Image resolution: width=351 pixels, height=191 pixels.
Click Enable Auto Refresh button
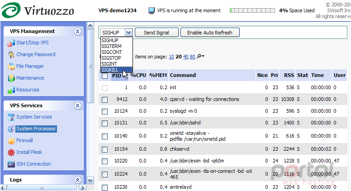[x=210, y=33]
